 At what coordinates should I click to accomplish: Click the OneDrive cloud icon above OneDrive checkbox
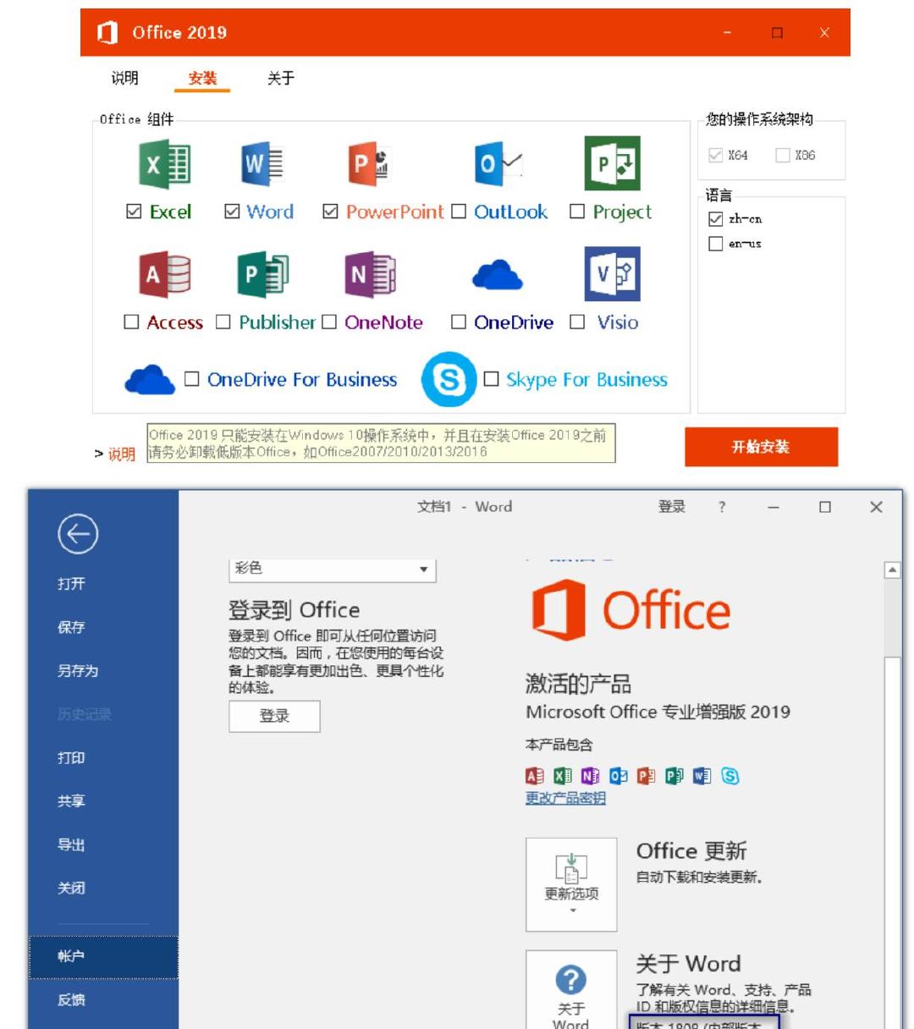coord(497,275)
